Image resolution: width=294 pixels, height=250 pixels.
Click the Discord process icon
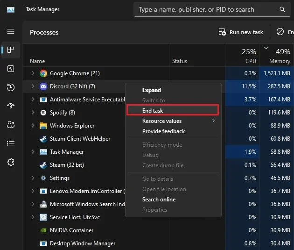pyautogui.click(x=43, y=86)
